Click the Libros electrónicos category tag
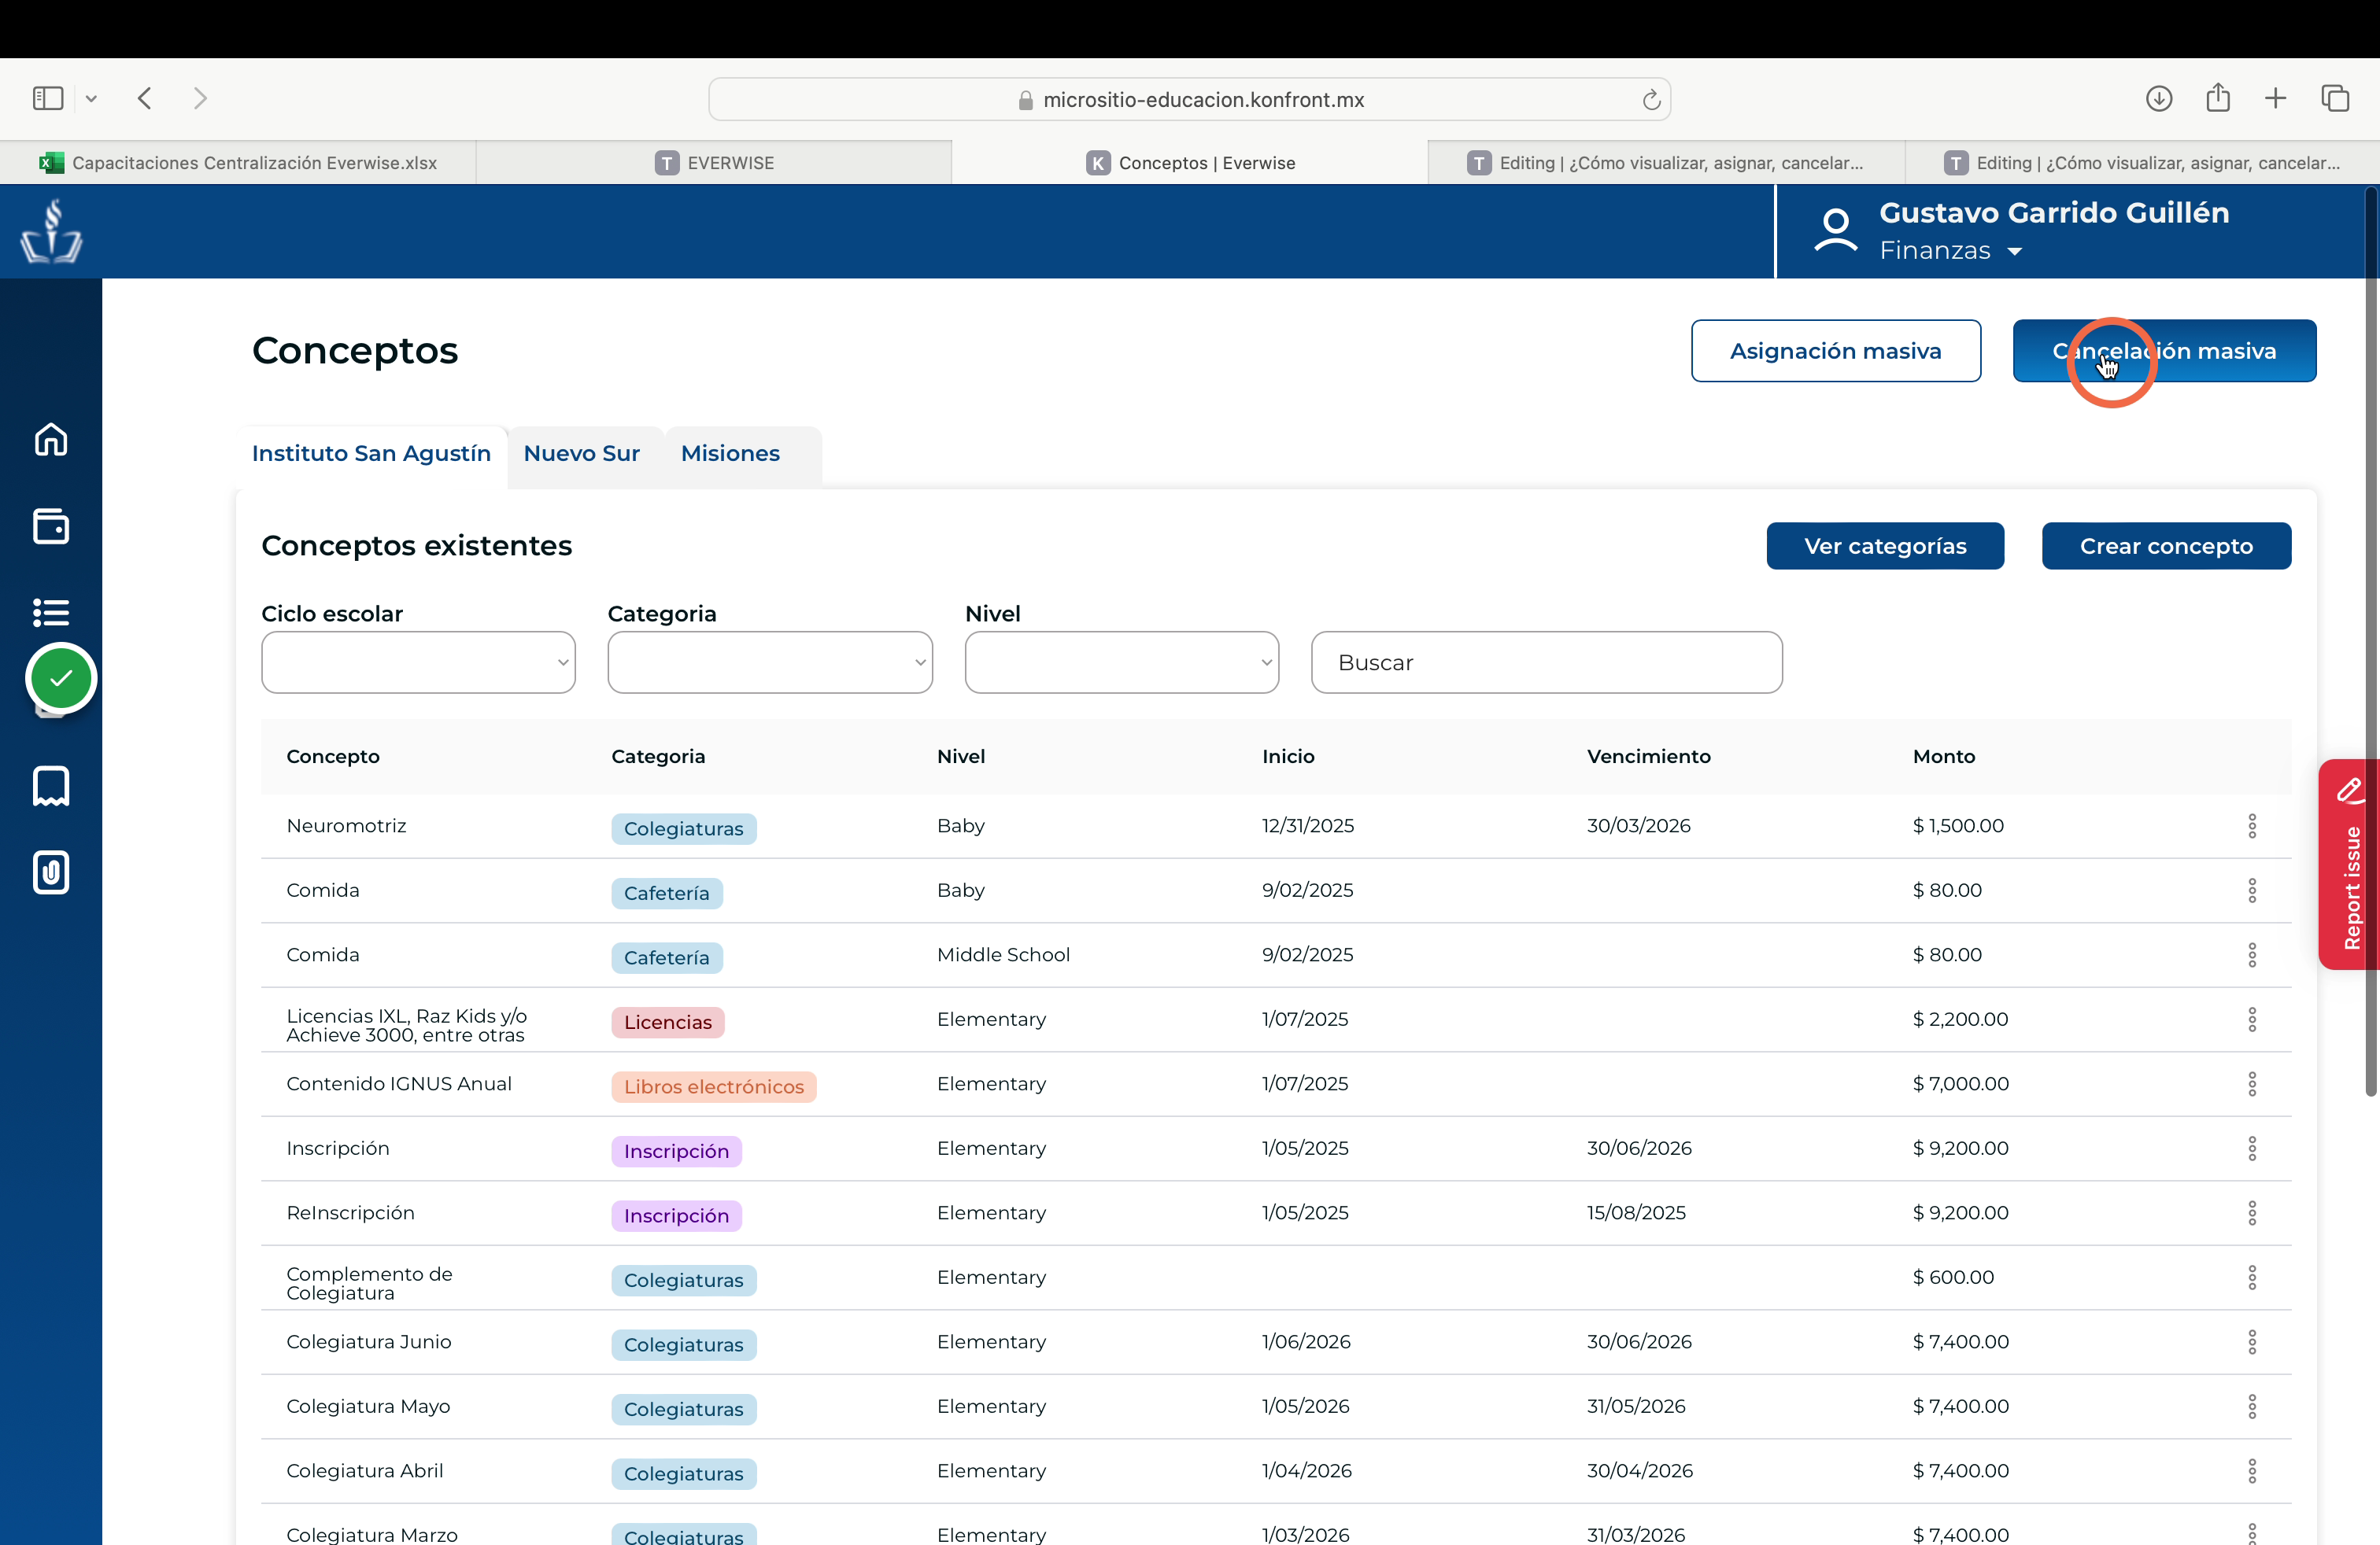 click(x=714, y=1086)
